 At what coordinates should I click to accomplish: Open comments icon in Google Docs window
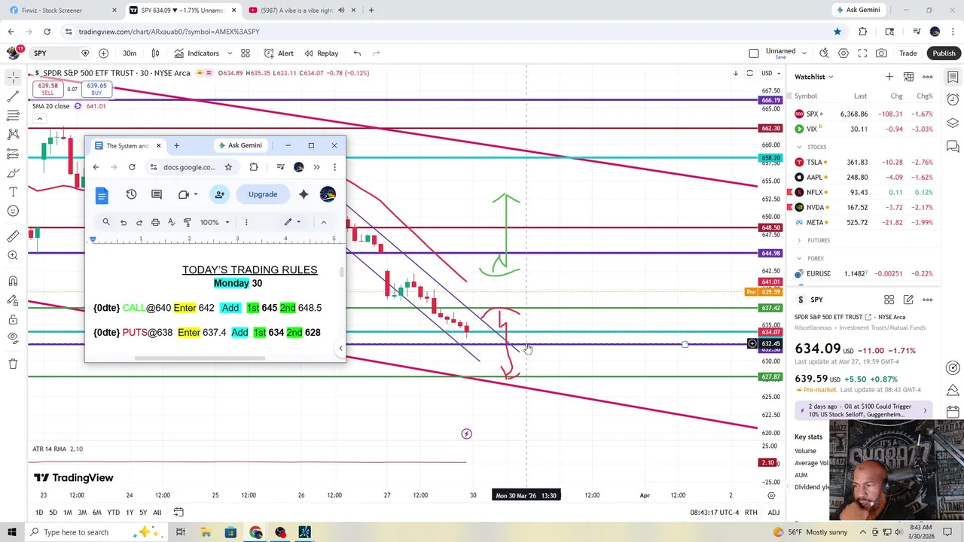(157, 194)
